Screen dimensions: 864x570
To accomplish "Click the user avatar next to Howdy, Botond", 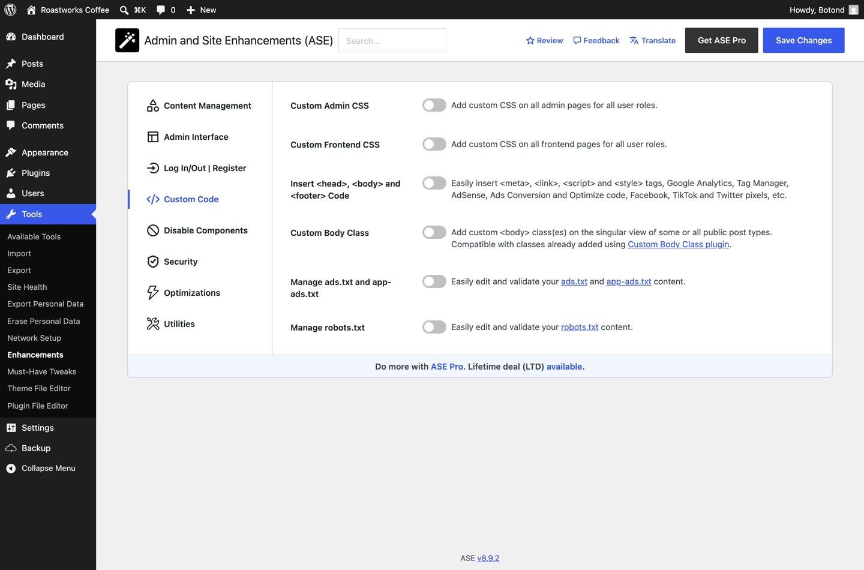I will (x=853, y=10).
